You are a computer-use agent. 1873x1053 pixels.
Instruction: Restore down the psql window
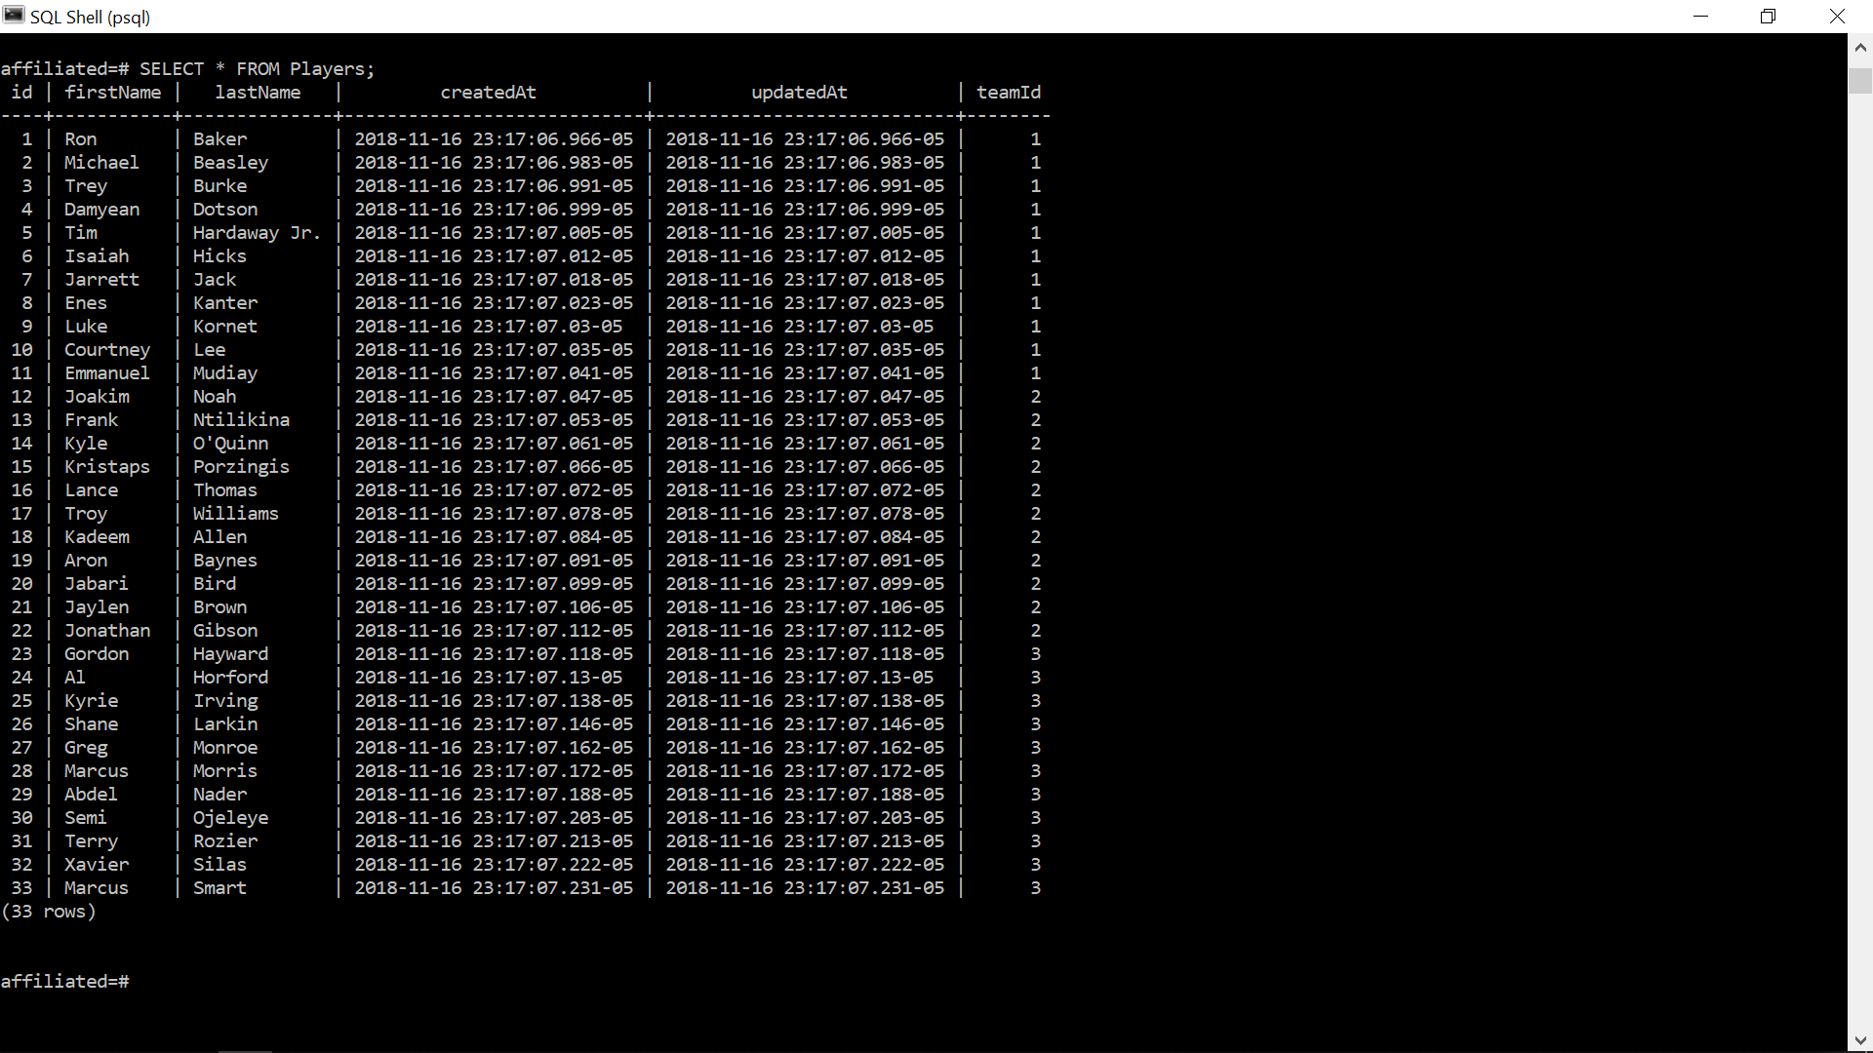click(x=1769, y=17)
